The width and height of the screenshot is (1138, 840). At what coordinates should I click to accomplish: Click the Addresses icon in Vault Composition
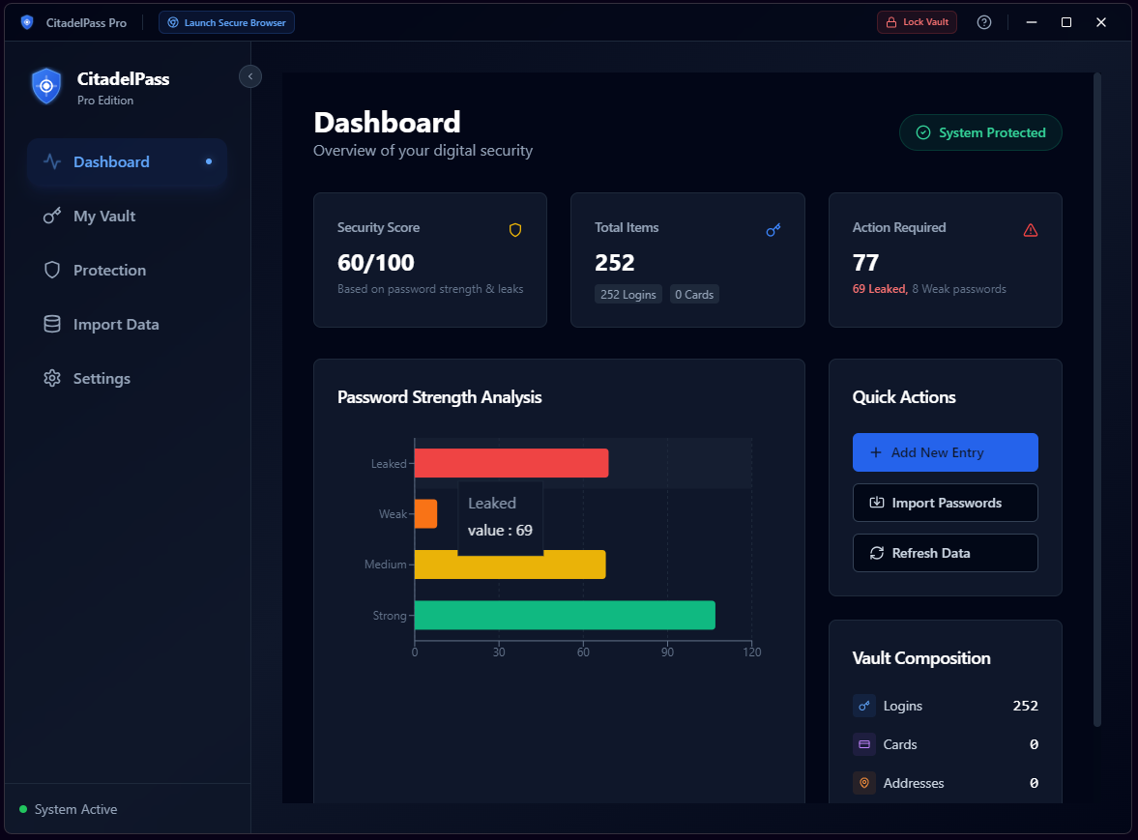[x=863, y=783]
